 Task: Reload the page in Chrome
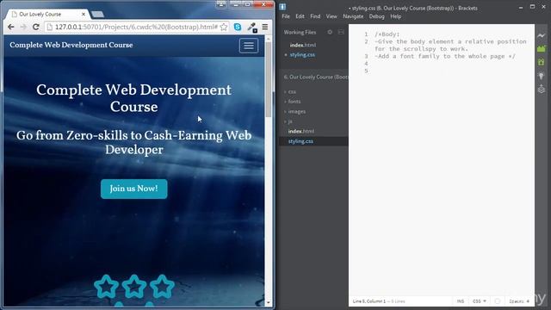(35, 27)
